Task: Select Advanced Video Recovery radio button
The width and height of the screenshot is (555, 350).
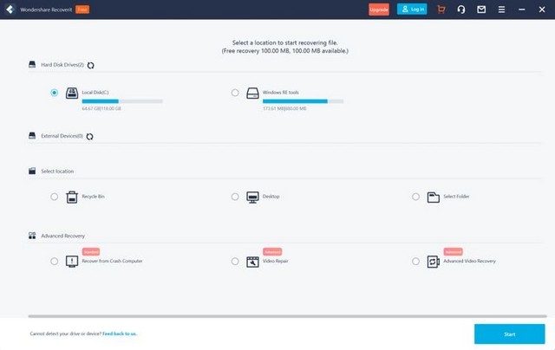Action: pos(415,261)
